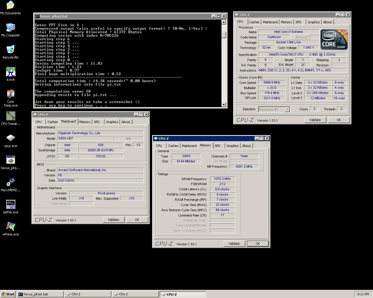
Task: Click Validate in the Mainboard window
Action: click(x=113, y=220)
